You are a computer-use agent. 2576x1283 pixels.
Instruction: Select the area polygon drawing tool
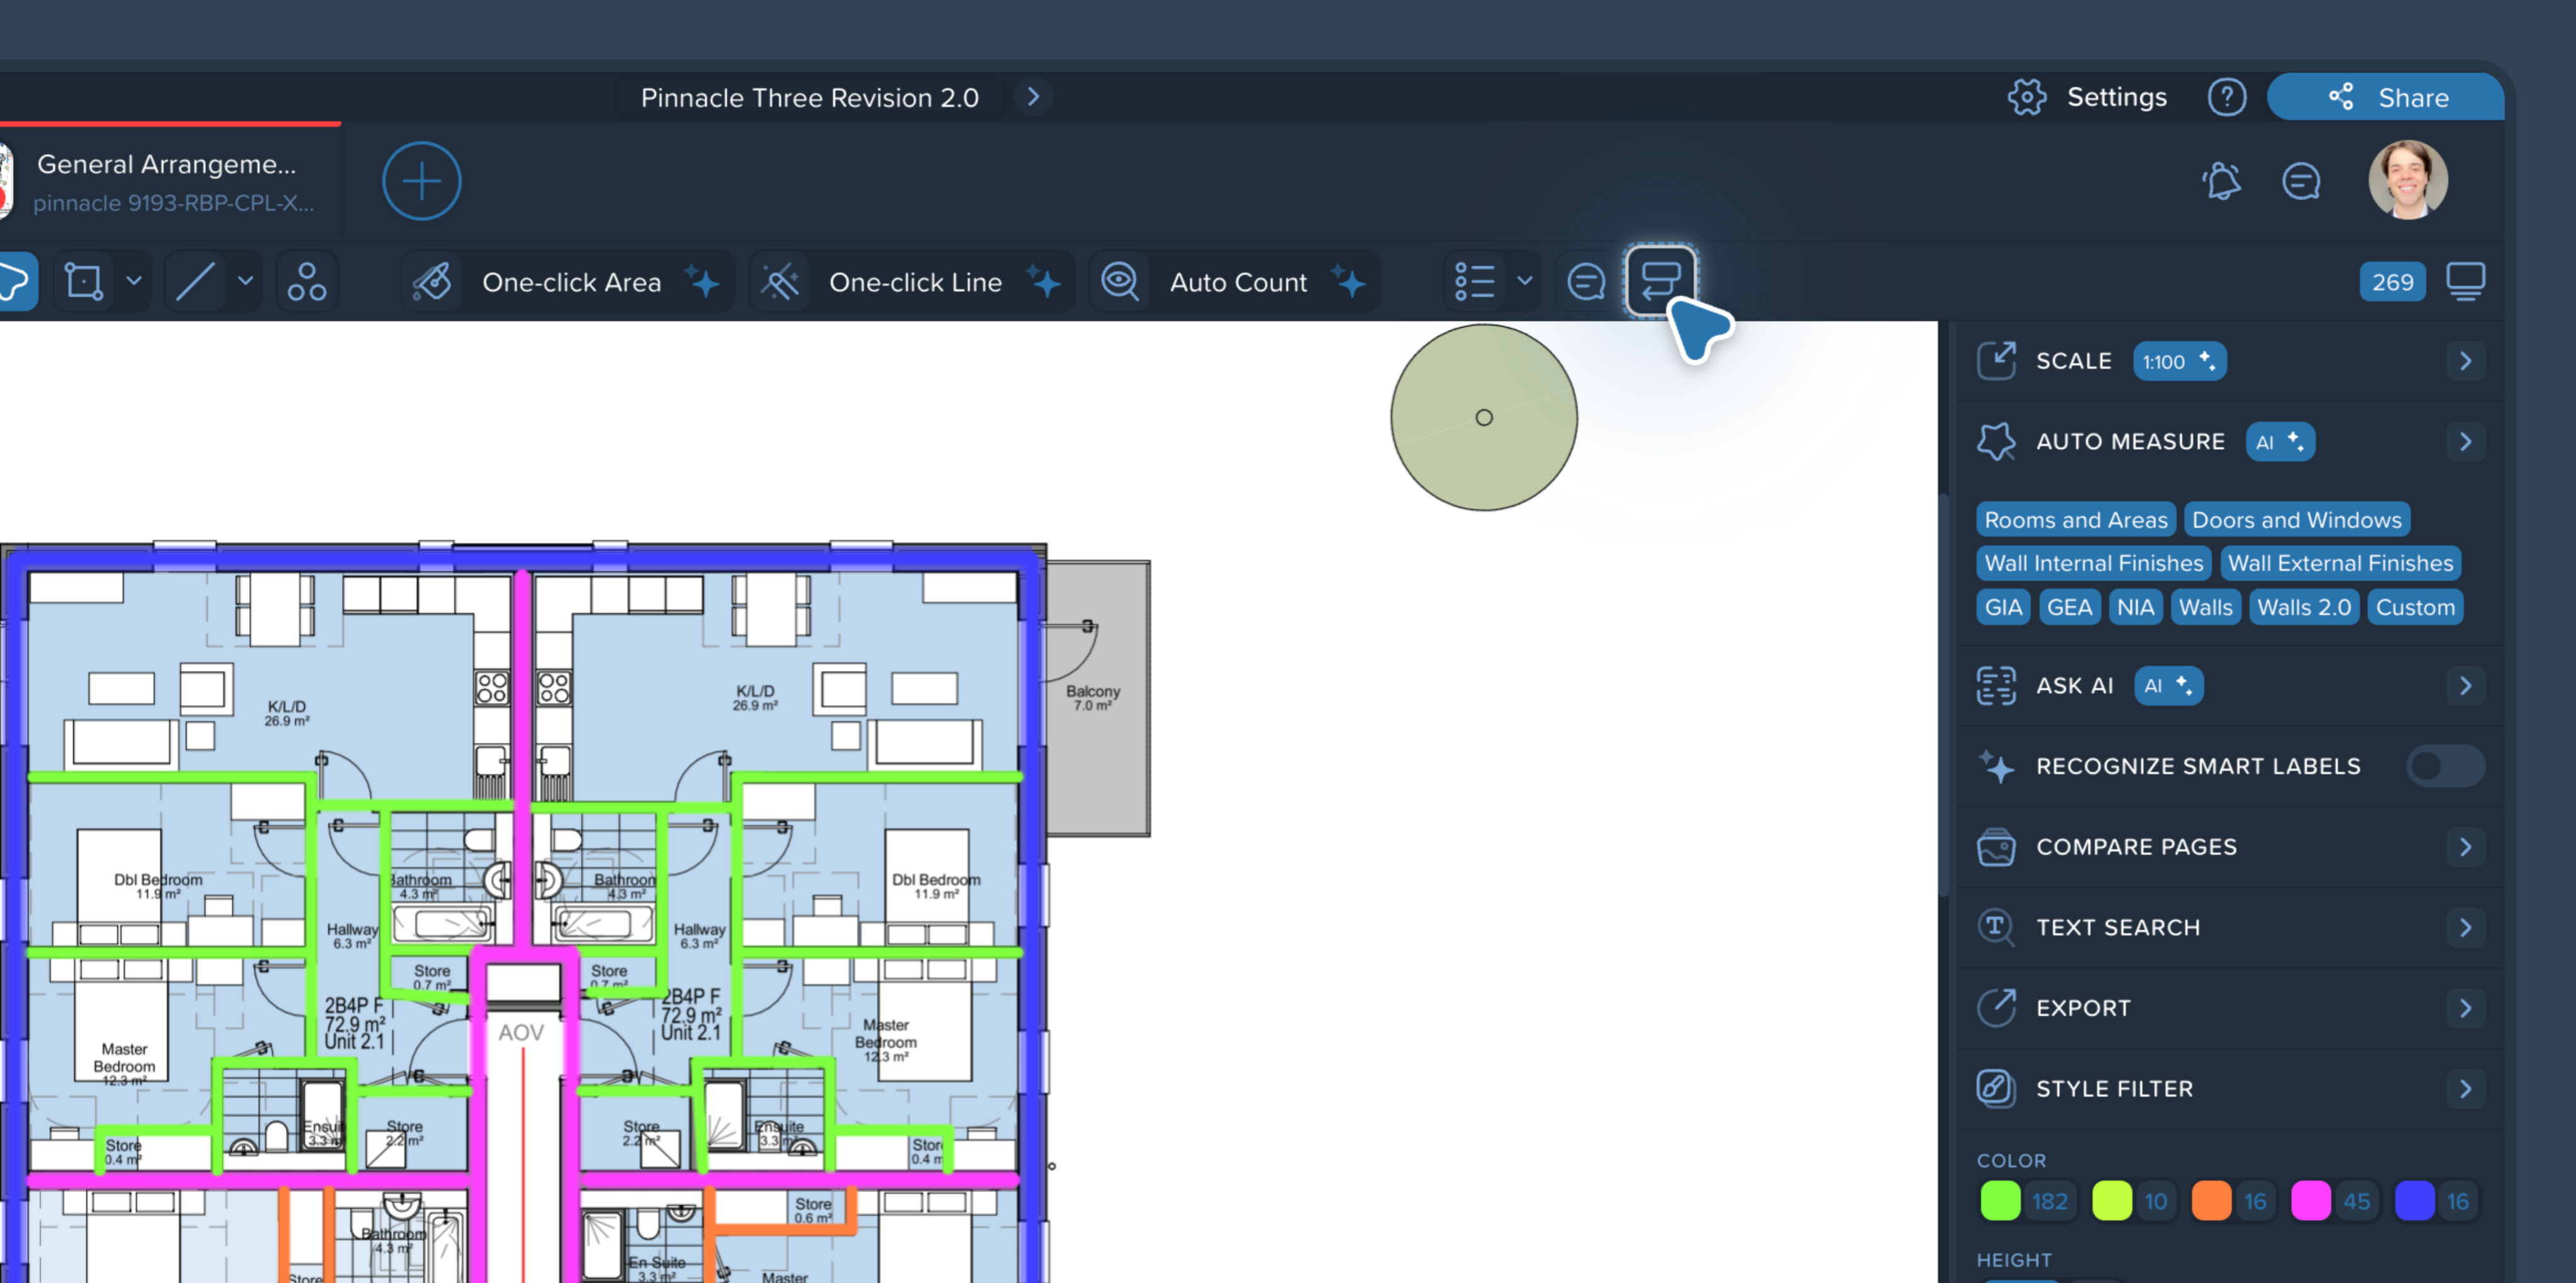[x=84, y=282]
